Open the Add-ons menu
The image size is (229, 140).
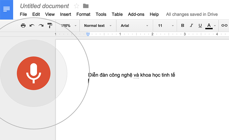[x=136, y=14]
